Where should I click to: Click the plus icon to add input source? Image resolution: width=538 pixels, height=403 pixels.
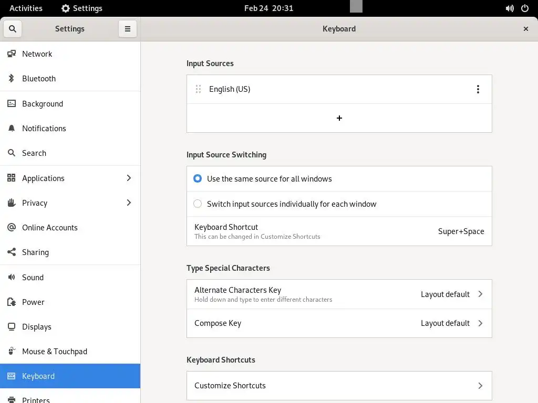339,118
